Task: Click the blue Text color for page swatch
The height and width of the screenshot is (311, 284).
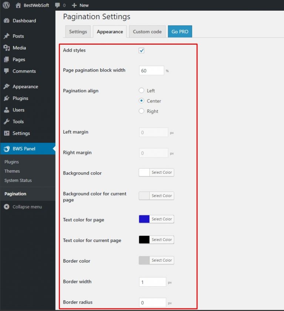Action: click(144, 219)
